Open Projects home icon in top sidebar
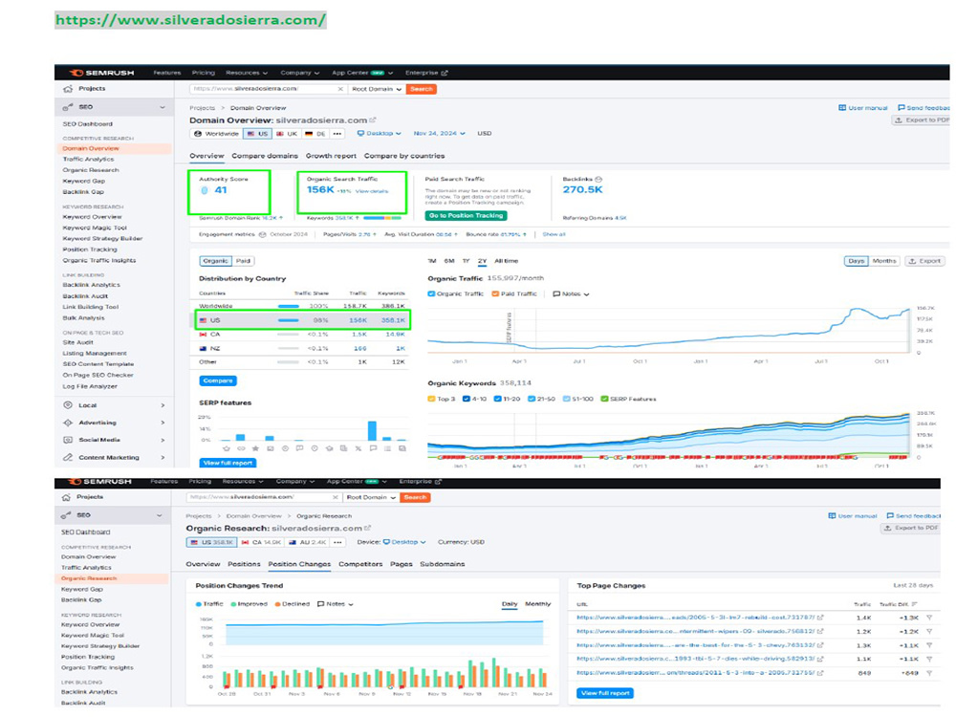This screenshot has height=717, width=956. click(68, 89)
